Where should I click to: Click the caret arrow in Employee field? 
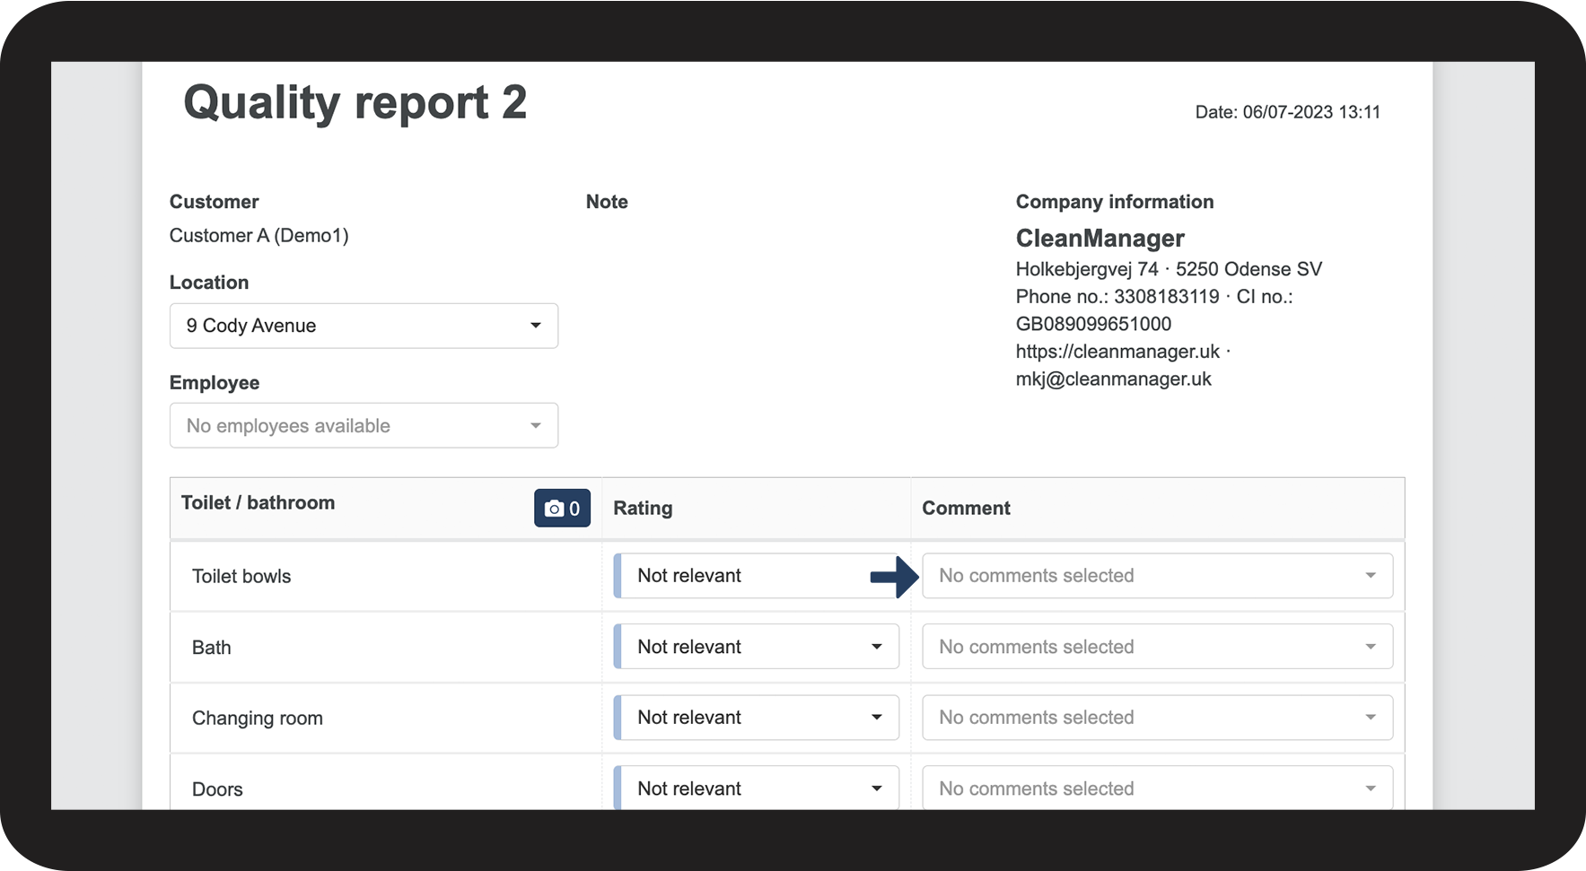(536, 426)
